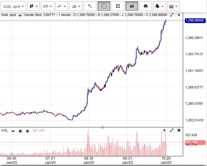Click the Gold, spot series title label
The image size is (207, 166).
(9, 15)
